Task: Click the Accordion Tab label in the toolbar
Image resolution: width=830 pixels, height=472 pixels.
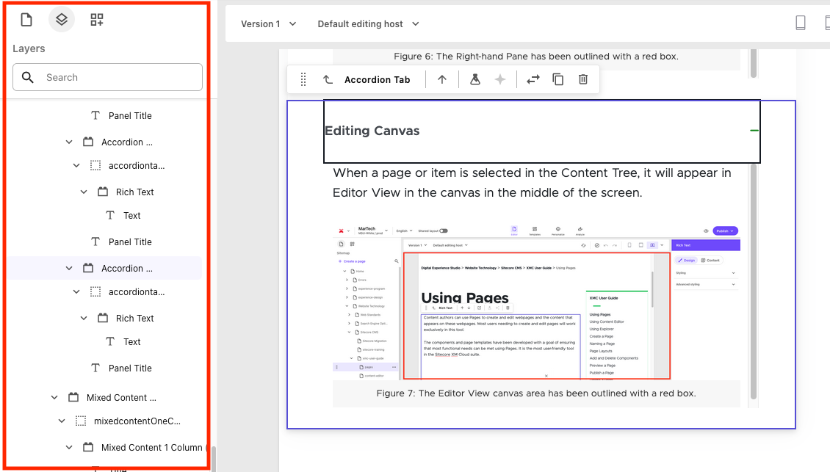Action: [x=377, y=79]
